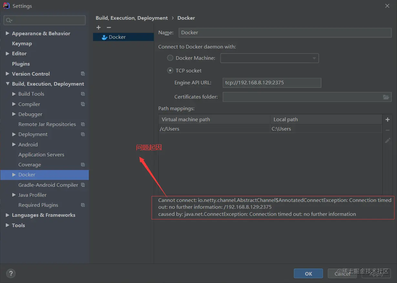Screen dimensions: 397x283
Task: Select Docker Machine radio option
Action: coord(170,58)
